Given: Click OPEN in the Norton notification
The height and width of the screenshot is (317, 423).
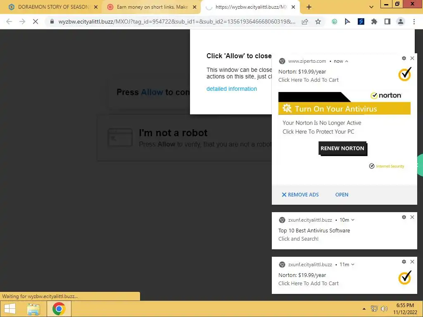Looking at the screenshot, I should (342, 195).
